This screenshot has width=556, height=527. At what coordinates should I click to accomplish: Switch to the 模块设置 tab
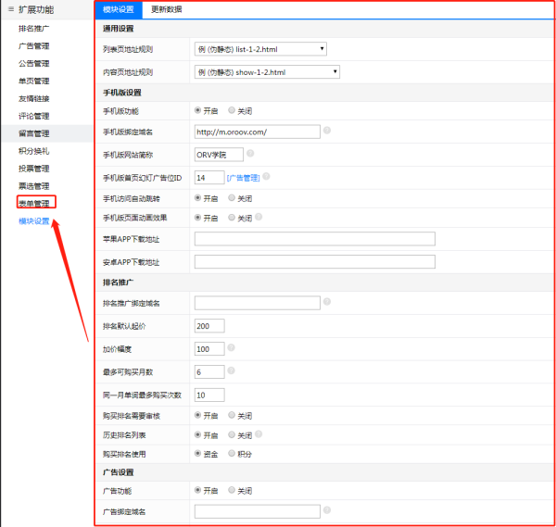pos(119,9)
